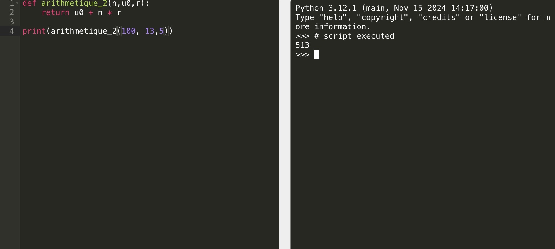Click the '# script executed' console line

[354, 36]
